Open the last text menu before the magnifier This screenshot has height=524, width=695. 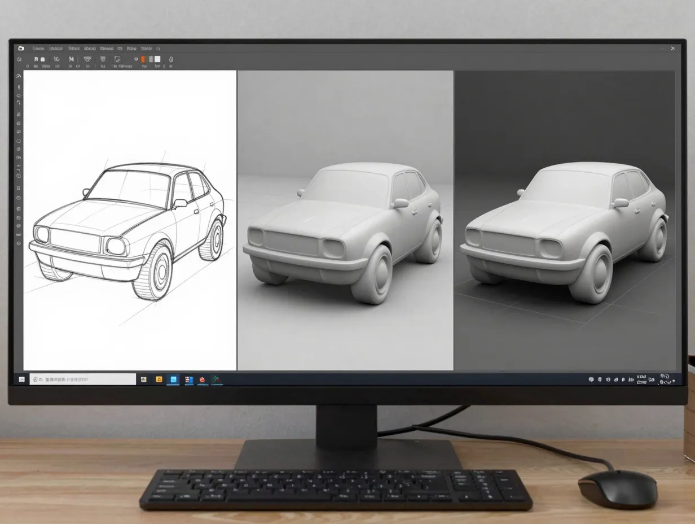(x=146, y=49)
